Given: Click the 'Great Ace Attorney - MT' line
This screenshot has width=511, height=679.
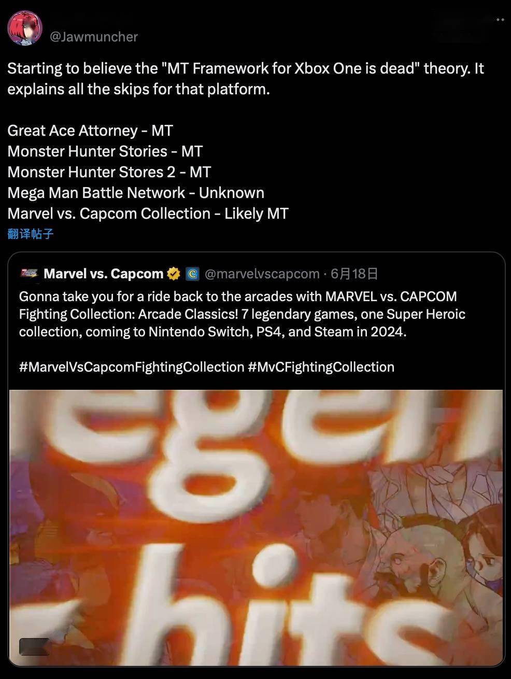Looking at the screenshot, I should click(x=90, y=131).
